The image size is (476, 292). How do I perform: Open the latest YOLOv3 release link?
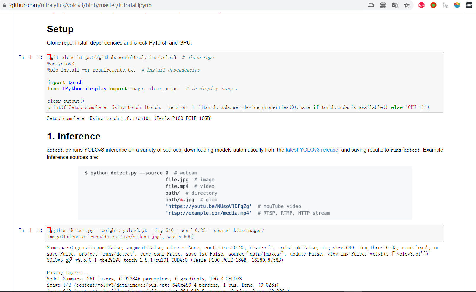(312, 150)
